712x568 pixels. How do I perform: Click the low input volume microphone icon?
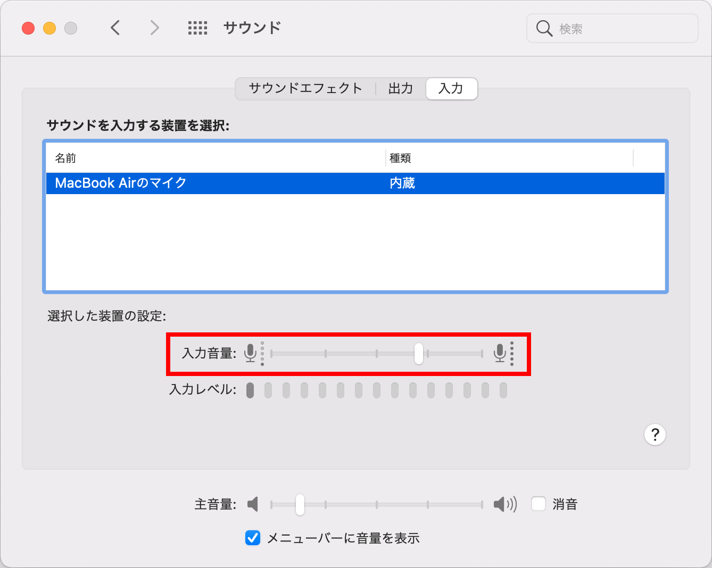(x=250, y=353)
